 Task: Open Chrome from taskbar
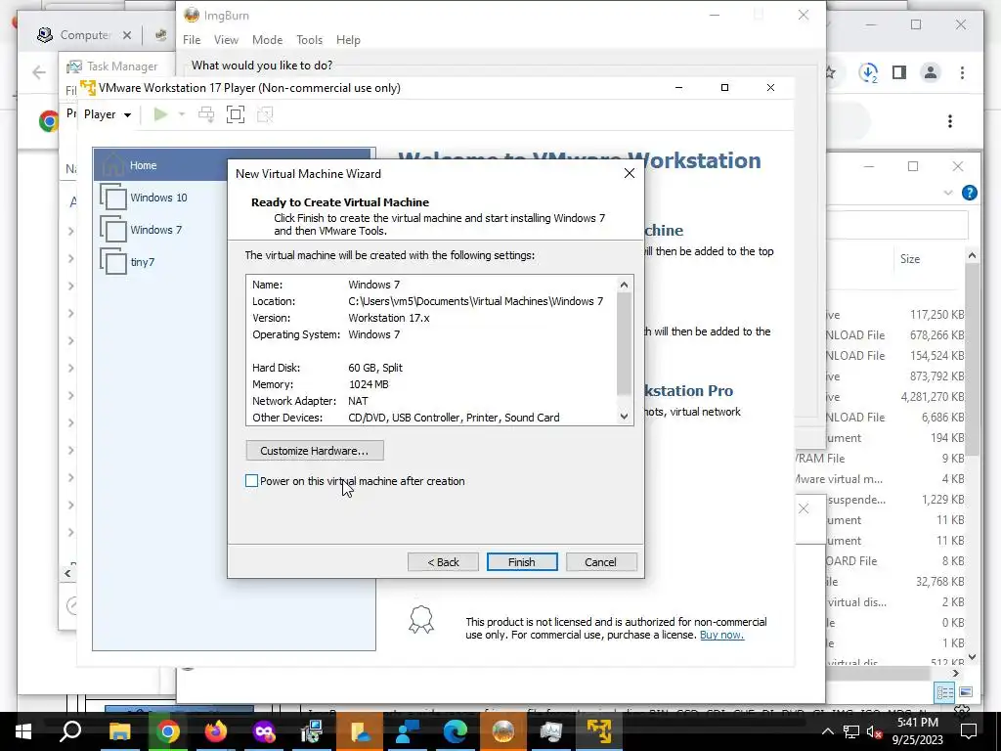[167, 731]
